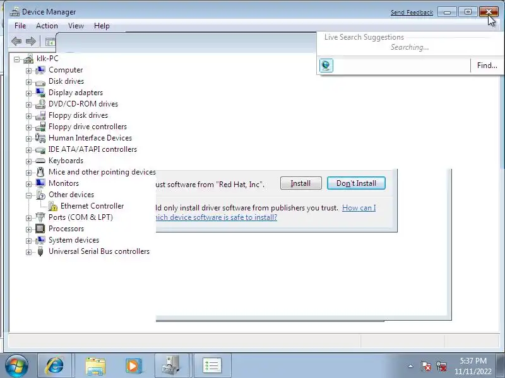Image resolution: width=505 pixels, height=378 pixels.
Task: Expand the DVD/CD-ROM drives category
Action: (28, 105)
